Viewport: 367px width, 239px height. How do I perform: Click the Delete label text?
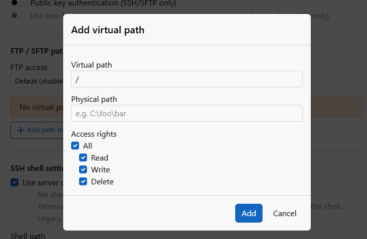click(x=102, y=182)
